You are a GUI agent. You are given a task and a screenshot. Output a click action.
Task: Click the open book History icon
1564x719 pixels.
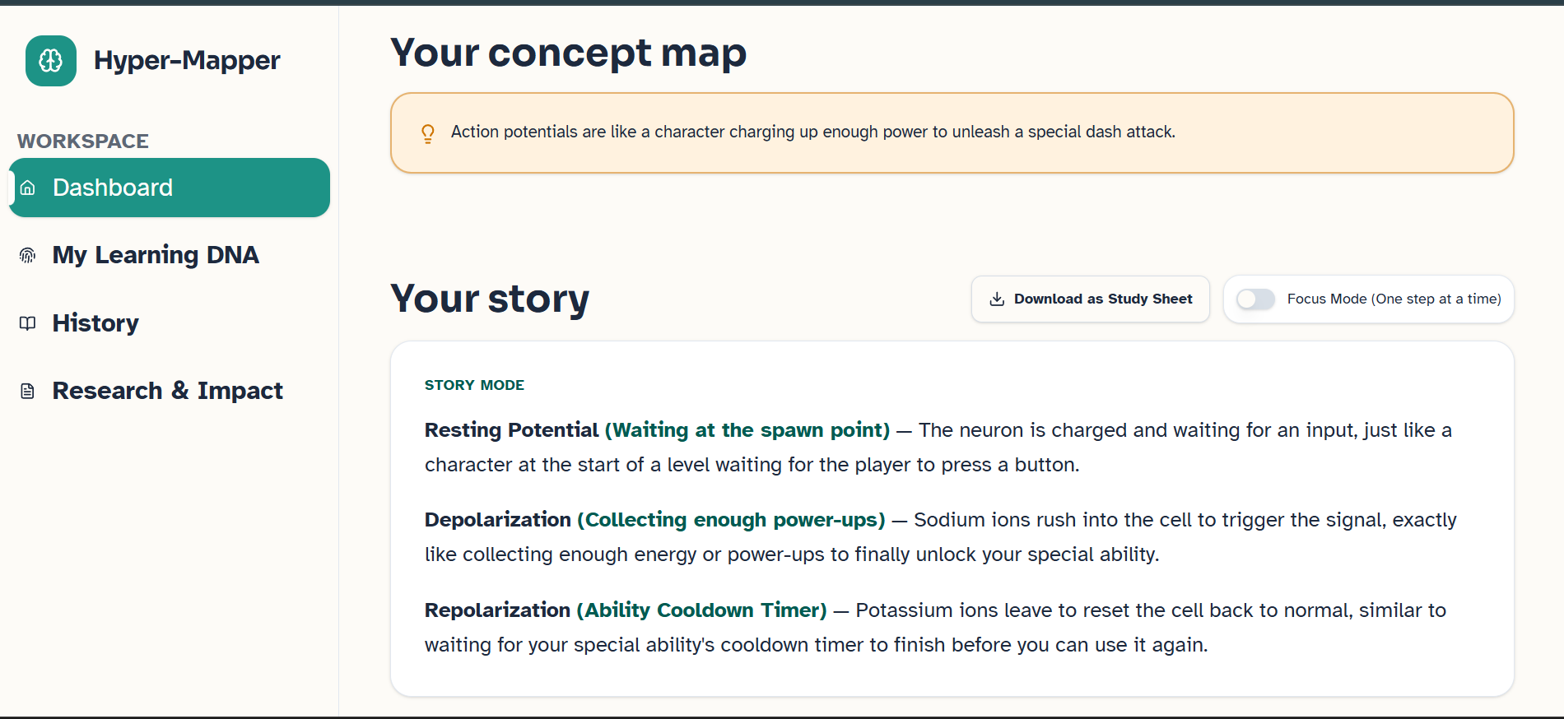coord(28,323)
